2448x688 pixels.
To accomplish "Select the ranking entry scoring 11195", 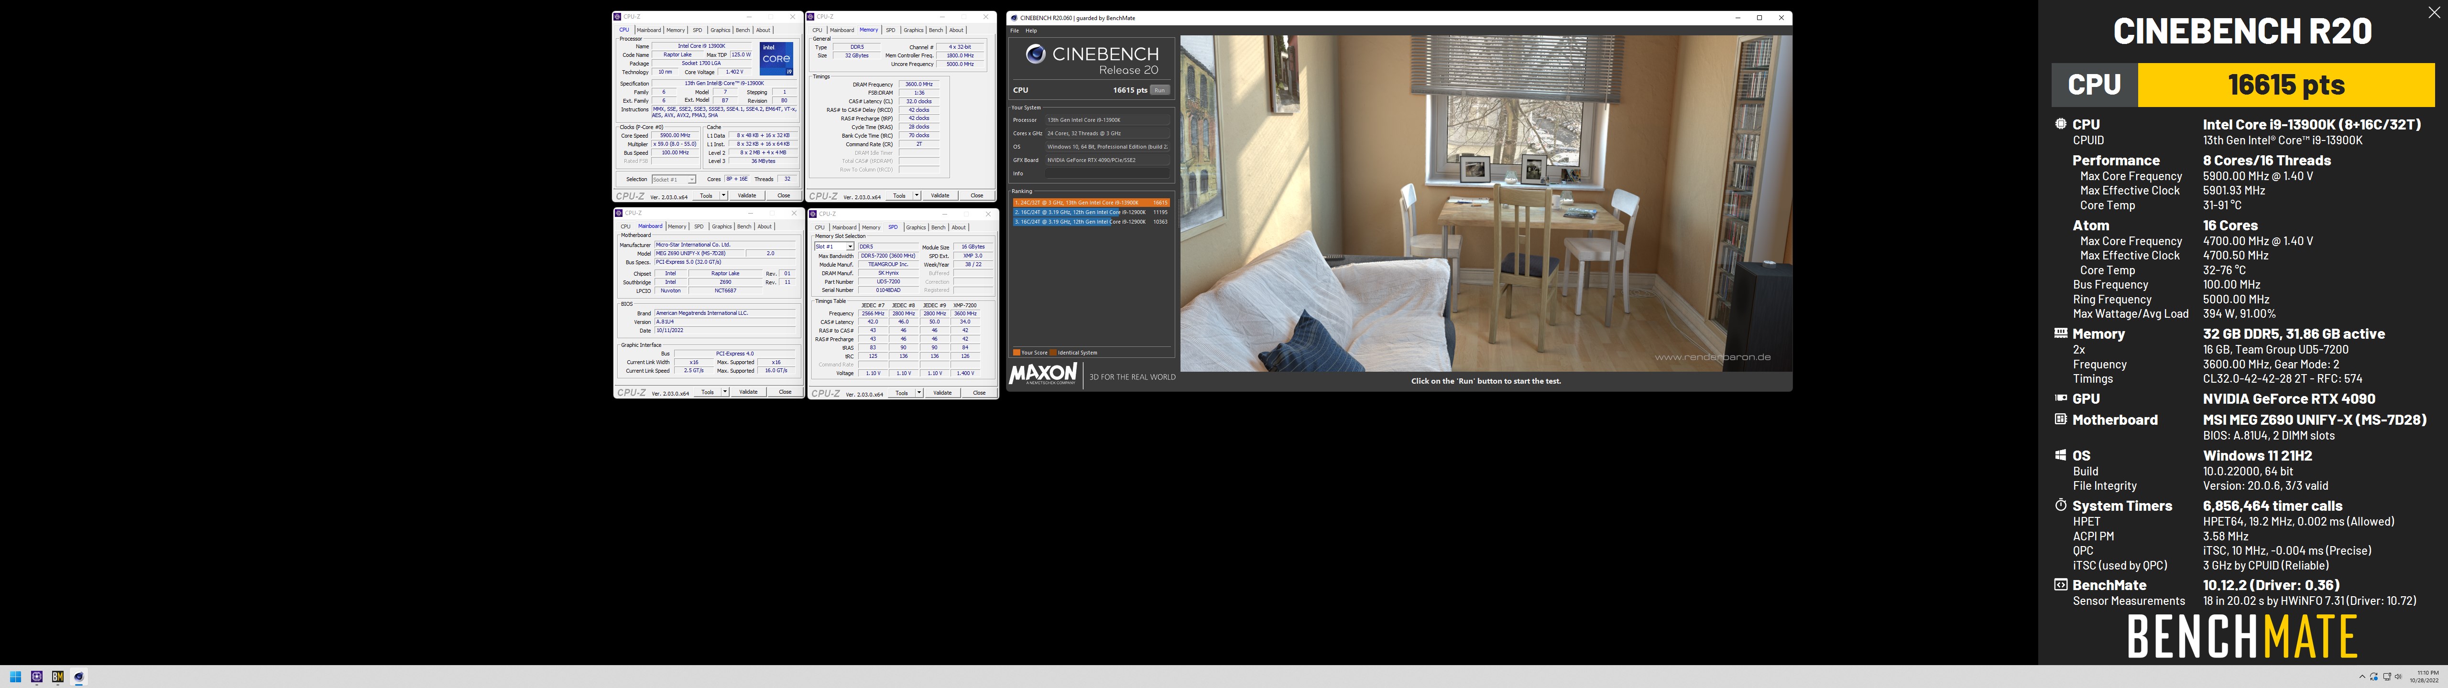I will (1091, 212).
